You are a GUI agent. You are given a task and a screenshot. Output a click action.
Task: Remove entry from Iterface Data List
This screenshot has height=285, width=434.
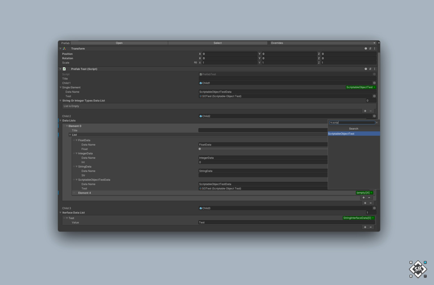click(370, 227)
